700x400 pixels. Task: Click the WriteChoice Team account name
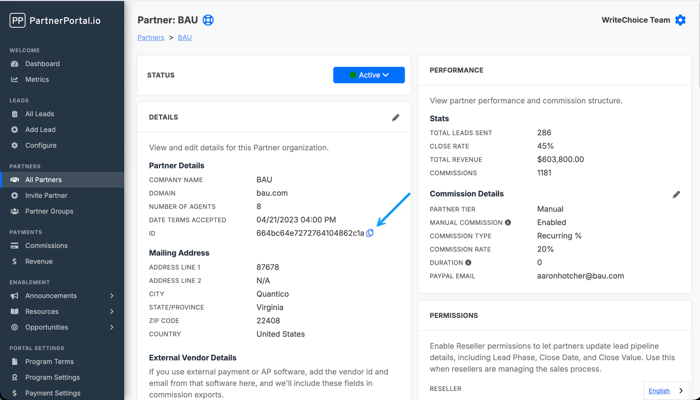[x=636, y=20]
